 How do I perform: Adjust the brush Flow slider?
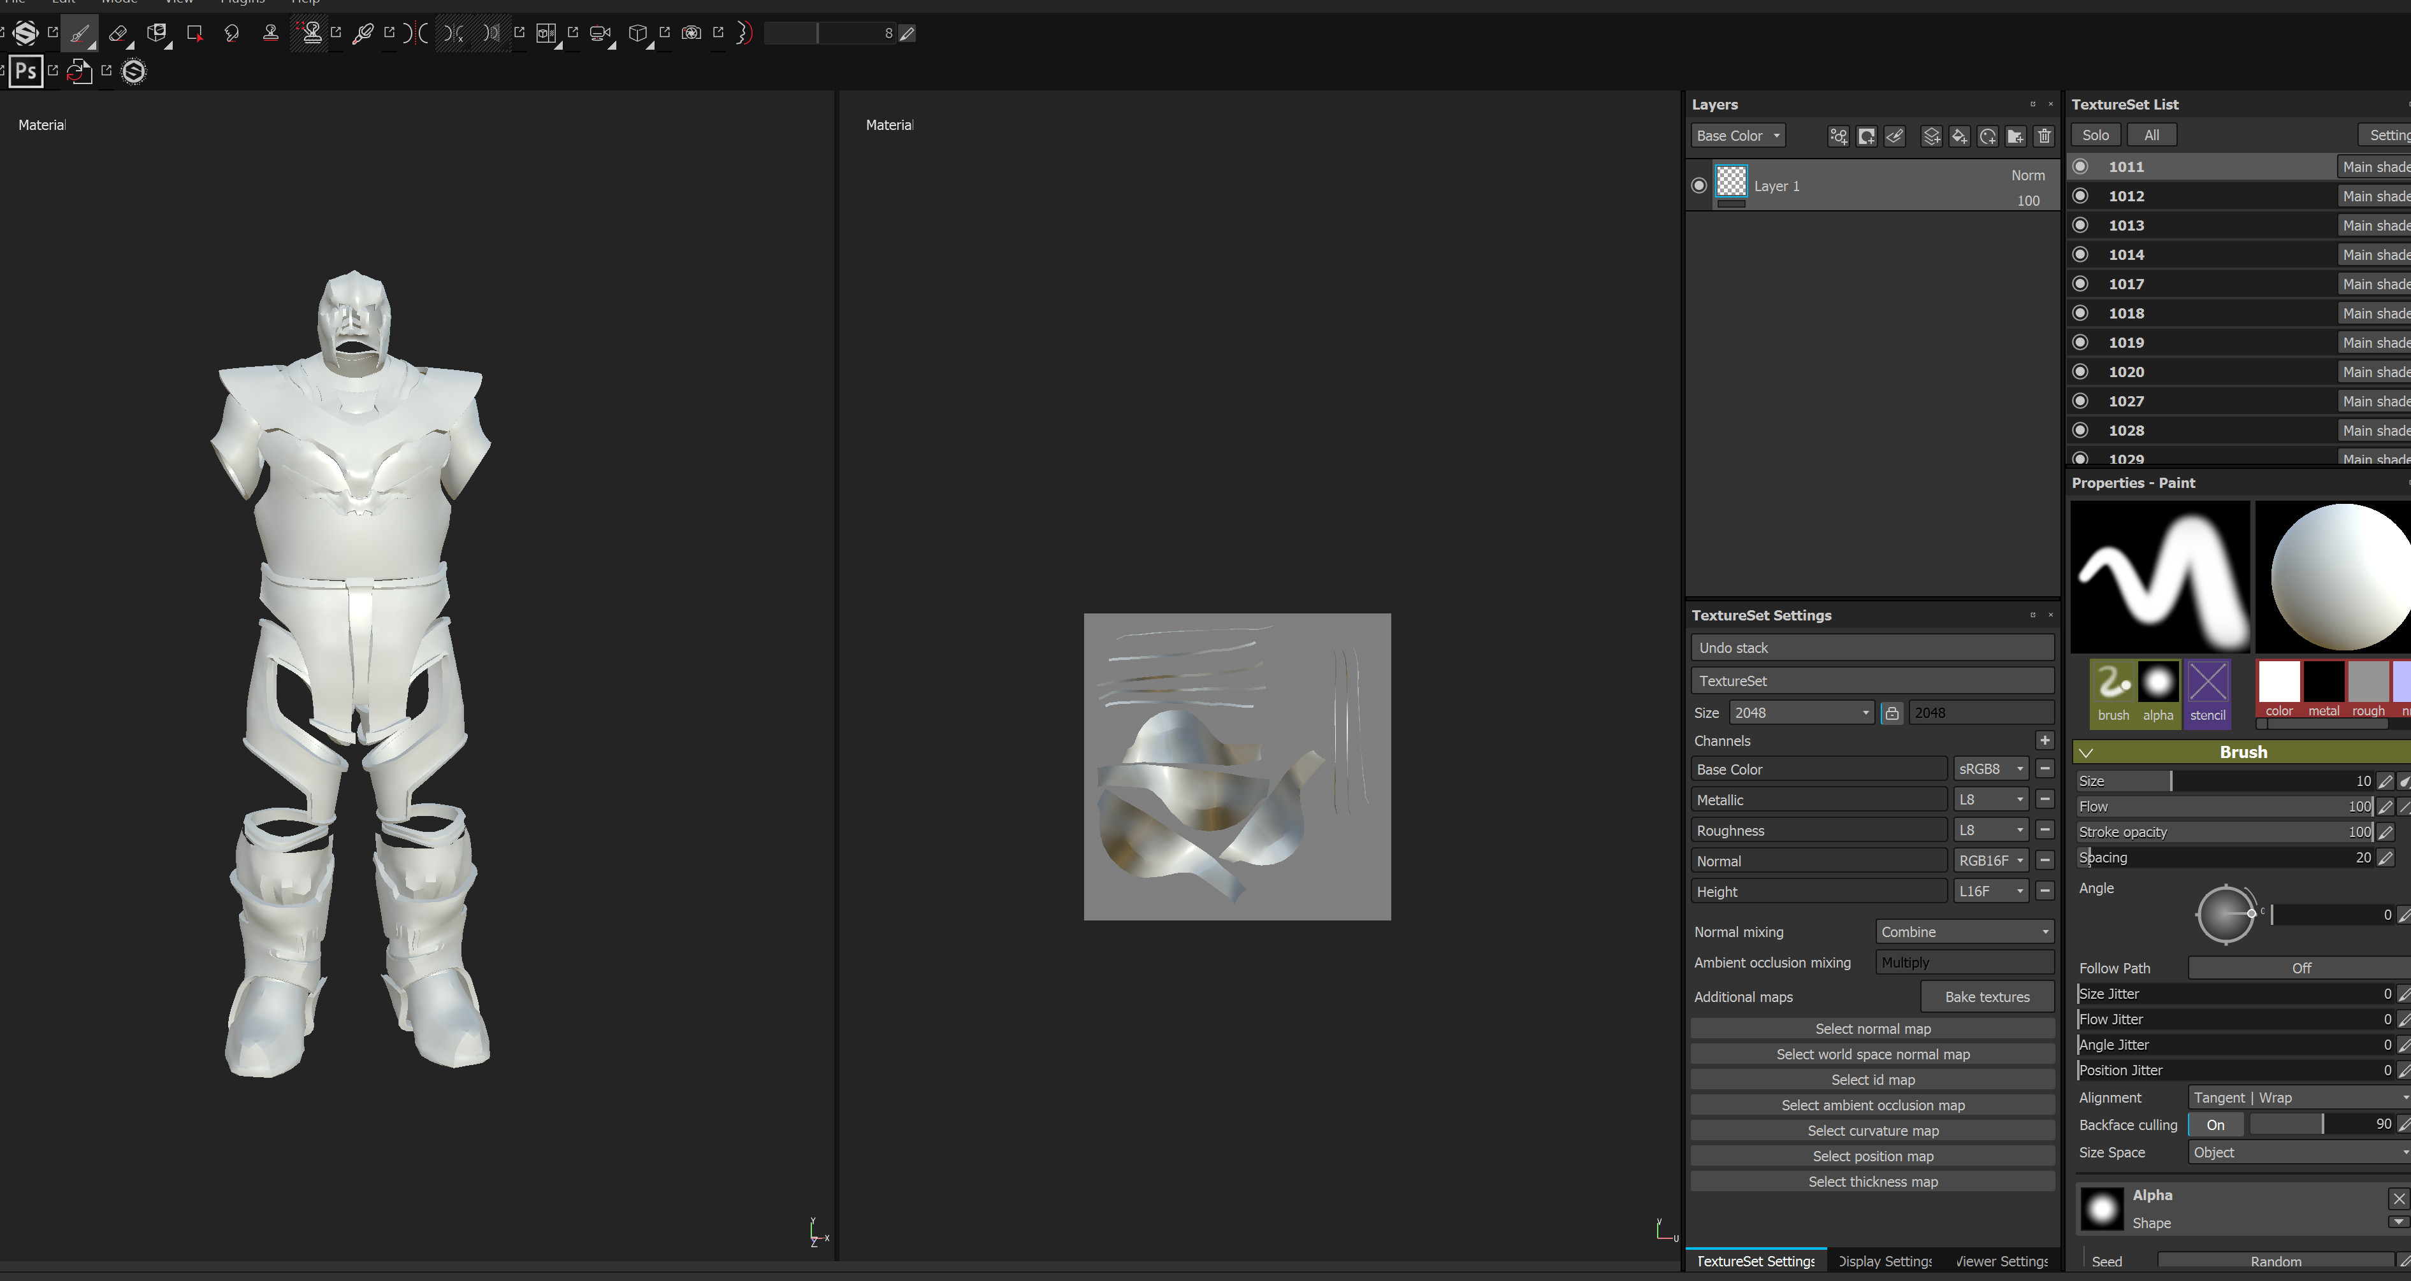[x=2226, y=806]
